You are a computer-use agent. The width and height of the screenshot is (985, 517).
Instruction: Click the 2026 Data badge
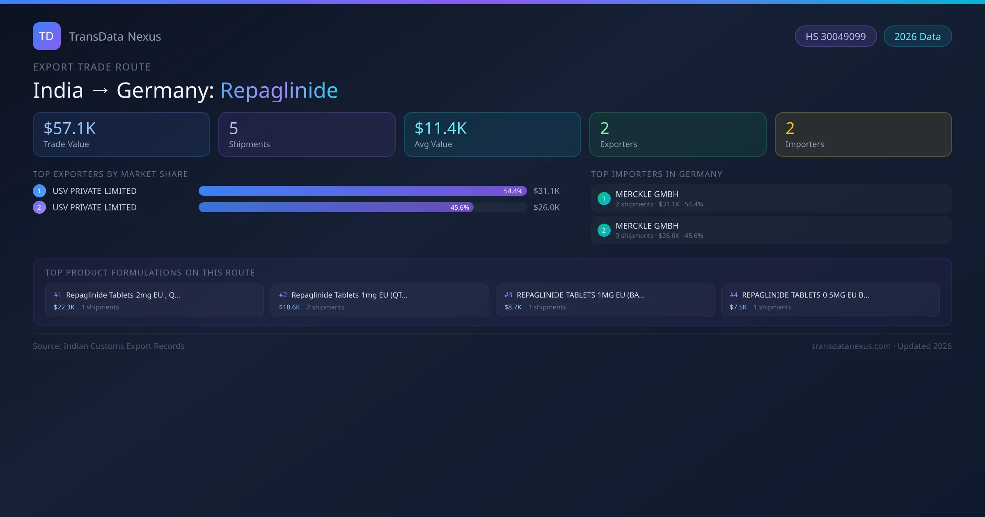(917, 37)
